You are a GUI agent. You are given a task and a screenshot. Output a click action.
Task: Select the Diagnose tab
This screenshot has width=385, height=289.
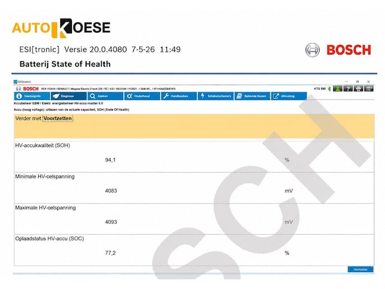[x=69, y=96]
